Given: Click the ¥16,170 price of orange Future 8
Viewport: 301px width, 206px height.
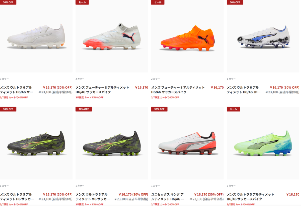Looking at the screenshot, I should tap(217, 87).
